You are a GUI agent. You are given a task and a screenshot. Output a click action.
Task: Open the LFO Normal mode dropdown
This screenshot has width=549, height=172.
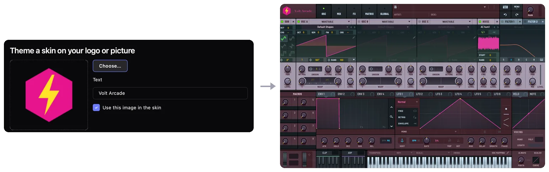[408, 102]
